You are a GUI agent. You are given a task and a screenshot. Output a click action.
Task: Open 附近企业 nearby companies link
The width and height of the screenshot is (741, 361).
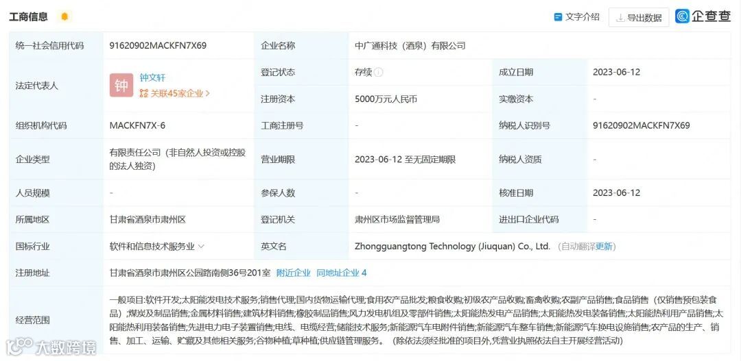pos(294,273)
